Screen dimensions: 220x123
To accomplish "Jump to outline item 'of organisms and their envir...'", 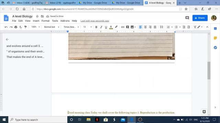I will [x=25, y=52].
